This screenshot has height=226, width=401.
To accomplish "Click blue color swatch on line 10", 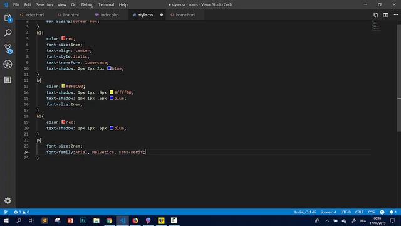I will coord(109,68).
